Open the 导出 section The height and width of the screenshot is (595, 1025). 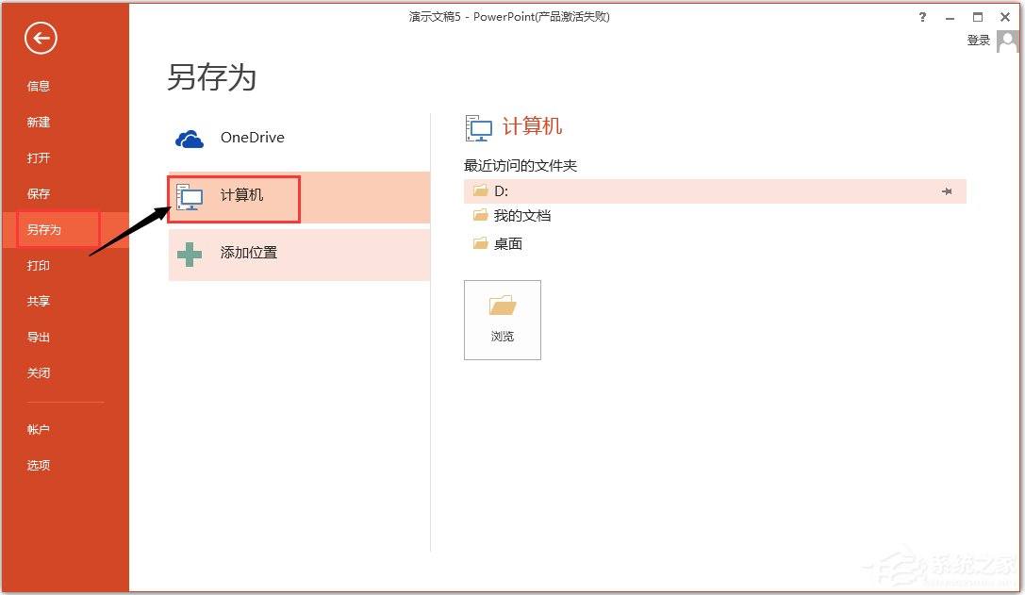pos(39,337)
